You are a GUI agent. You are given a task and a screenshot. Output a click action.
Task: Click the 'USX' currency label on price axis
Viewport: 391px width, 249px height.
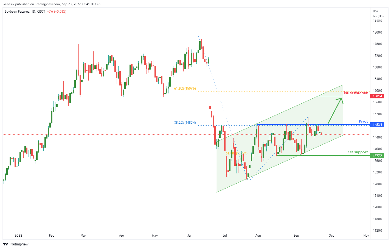[x=376, y=11]
